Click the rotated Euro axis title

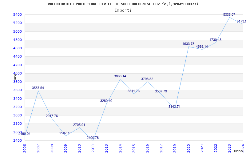click(15, 78)
